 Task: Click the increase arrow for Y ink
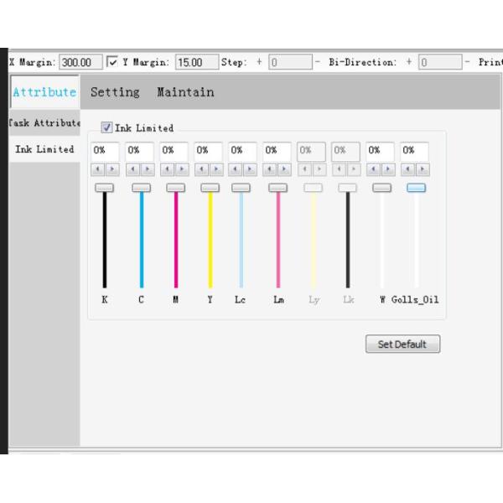point(216,169)
